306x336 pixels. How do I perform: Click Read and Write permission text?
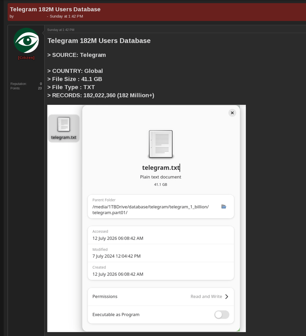click(x=206, y=297)
